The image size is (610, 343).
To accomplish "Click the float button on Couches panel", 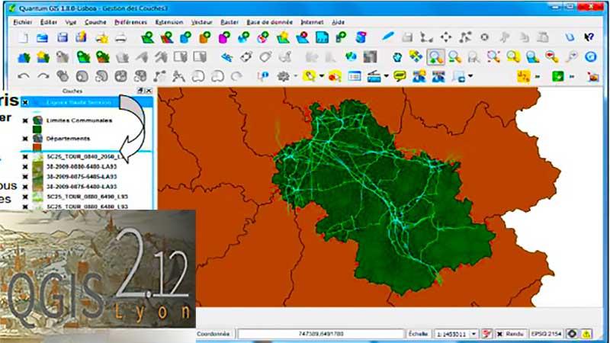I will [x=140, y=91].
